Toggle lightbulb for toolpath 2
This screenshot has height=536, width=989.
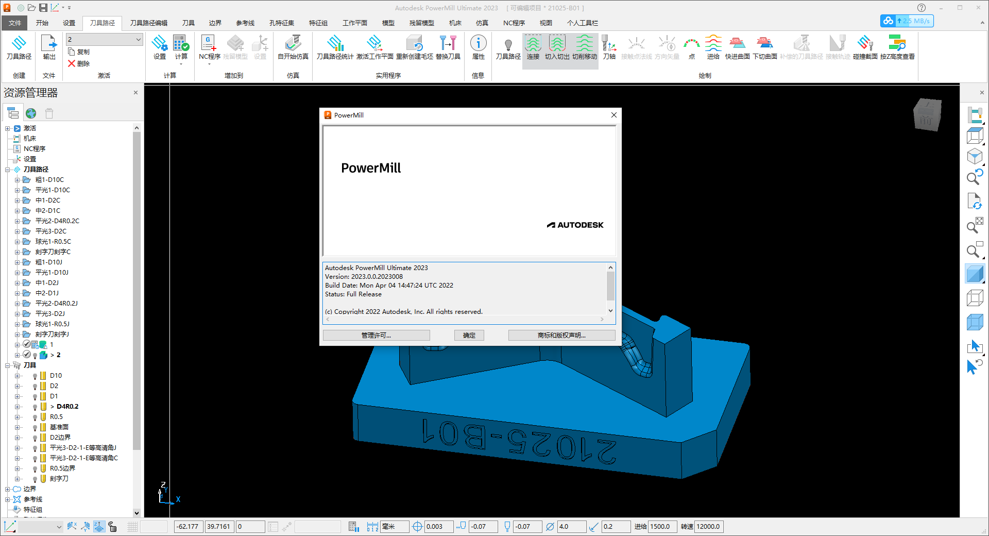point(35,356)
